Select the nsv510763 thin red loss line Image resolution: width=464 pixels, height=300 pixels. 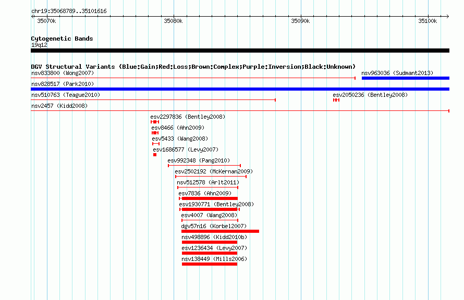coord(153,100)
